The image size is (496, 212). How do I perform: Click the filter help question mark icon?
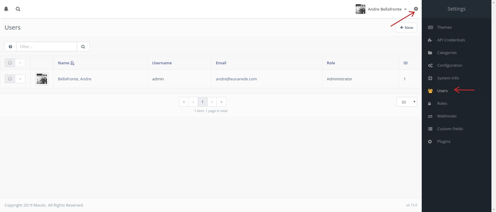11,47
